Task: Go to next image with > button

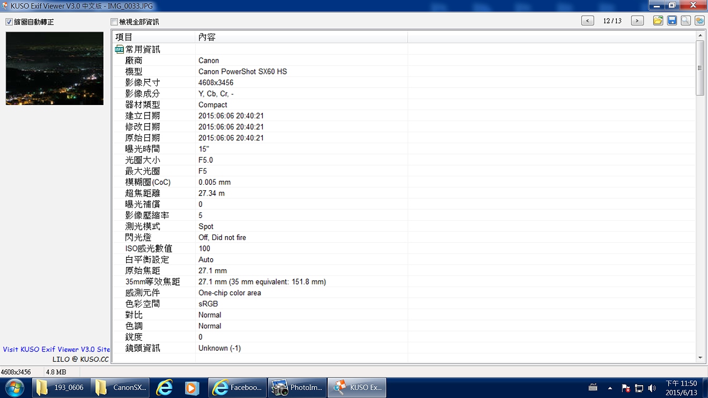Action: coord(637,21)
